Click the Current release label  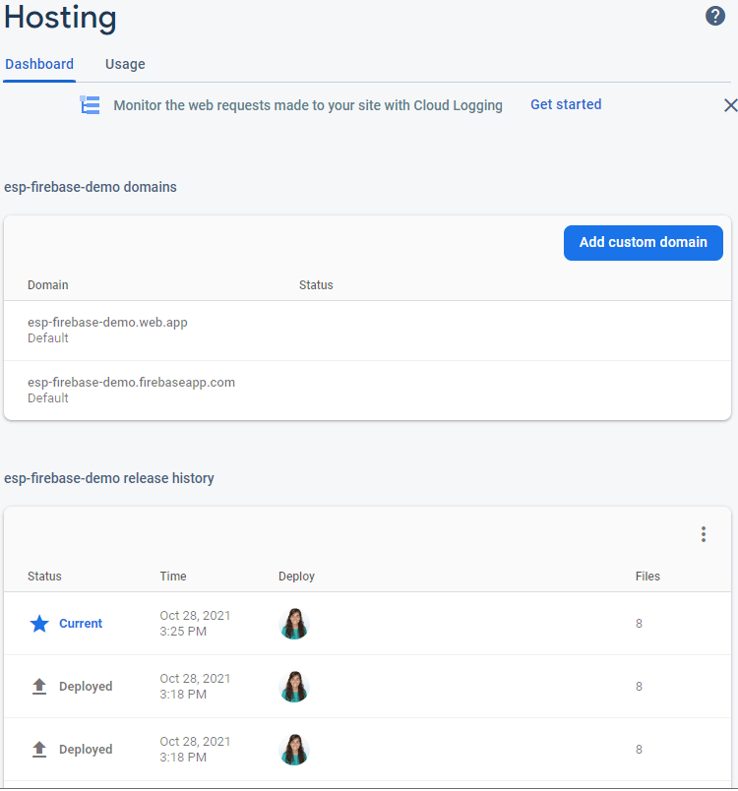click(x=81, y=623)
